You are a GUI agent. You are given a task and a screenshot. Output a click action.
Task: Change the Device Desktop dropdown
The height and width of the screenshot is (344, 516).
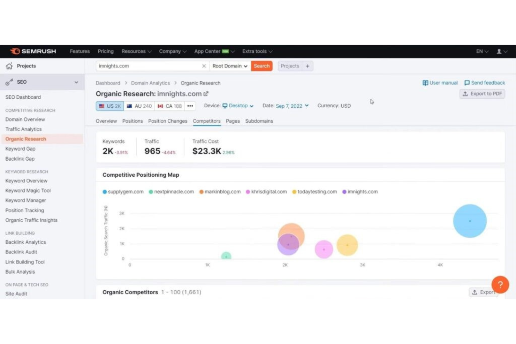tap(238, 106)
